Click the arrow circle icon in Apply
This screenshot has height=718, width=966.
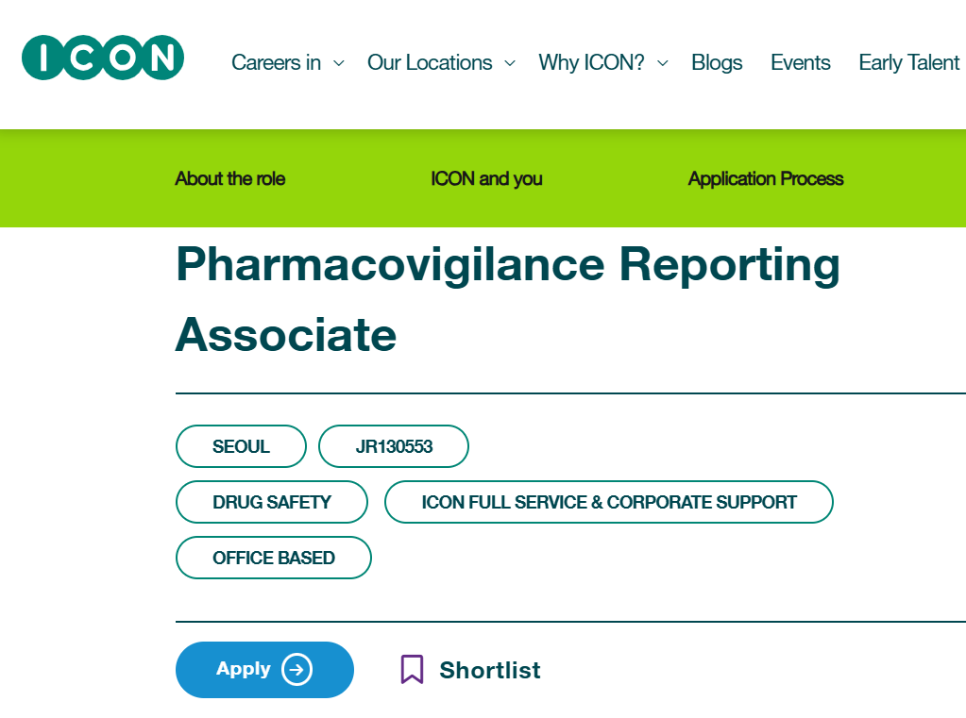point(297,669)
